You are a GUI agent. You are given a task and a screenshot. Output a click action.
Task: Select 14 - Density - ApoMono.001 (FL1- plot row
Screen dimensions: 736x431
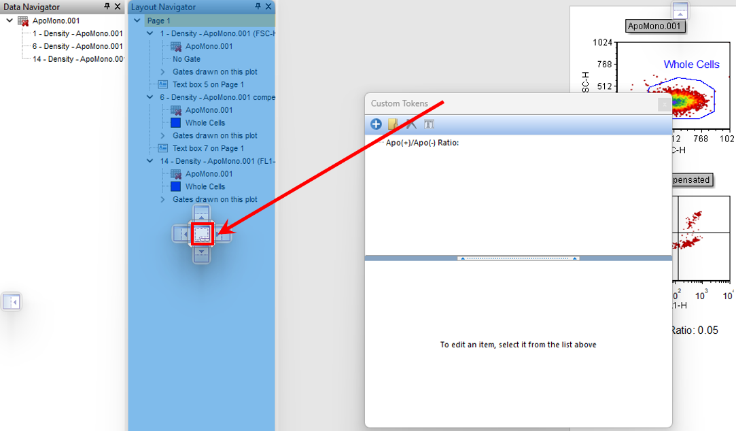[x=217, y=162]
